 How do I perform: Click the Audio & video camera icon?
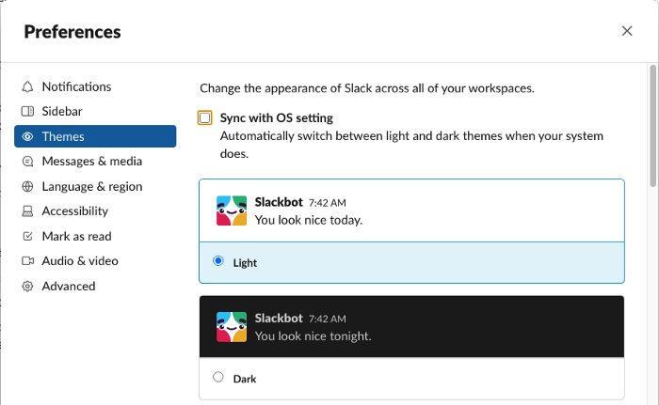(27, 261)
